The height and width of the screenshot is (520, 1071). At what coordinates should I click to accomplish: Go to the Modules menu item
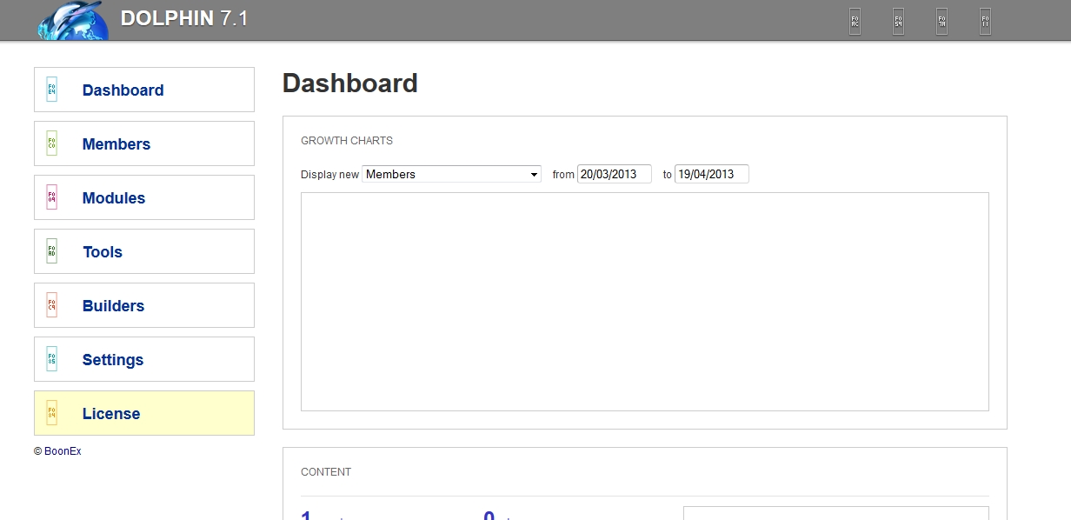[144, 197]
